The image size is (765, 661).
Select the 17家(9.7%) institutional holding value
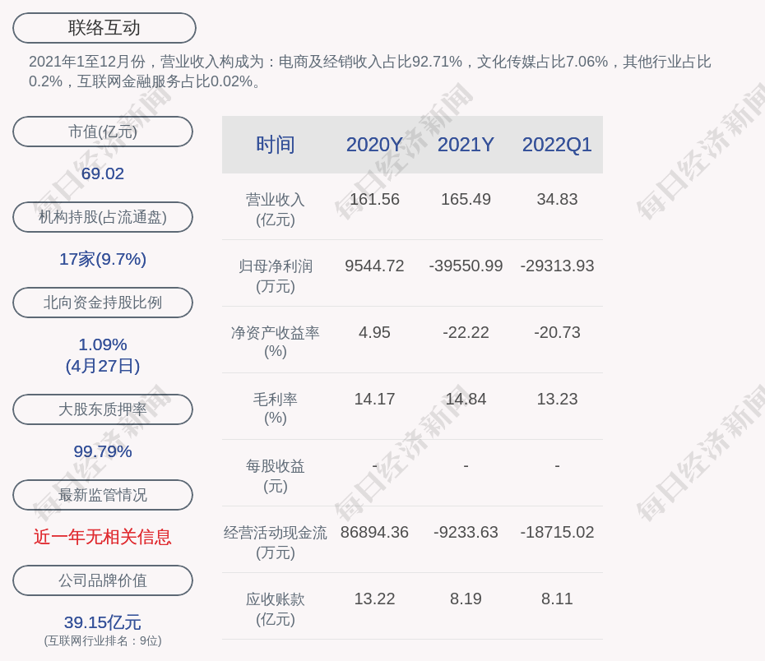click(x=103, y=259)
